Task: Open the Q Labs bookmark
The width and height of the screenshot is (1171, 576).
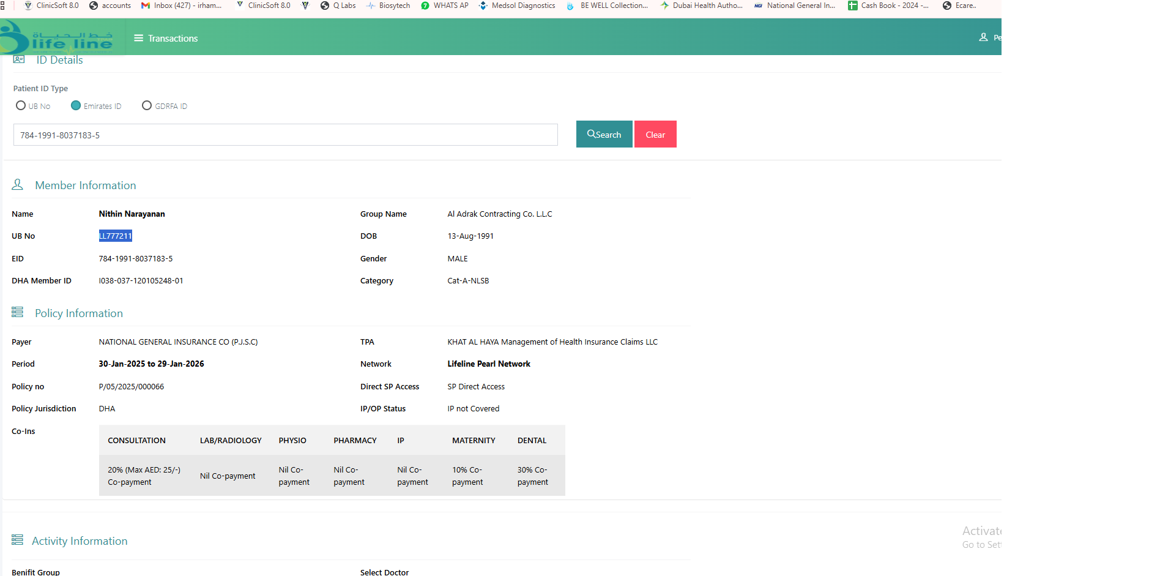Action: point(338,6)
